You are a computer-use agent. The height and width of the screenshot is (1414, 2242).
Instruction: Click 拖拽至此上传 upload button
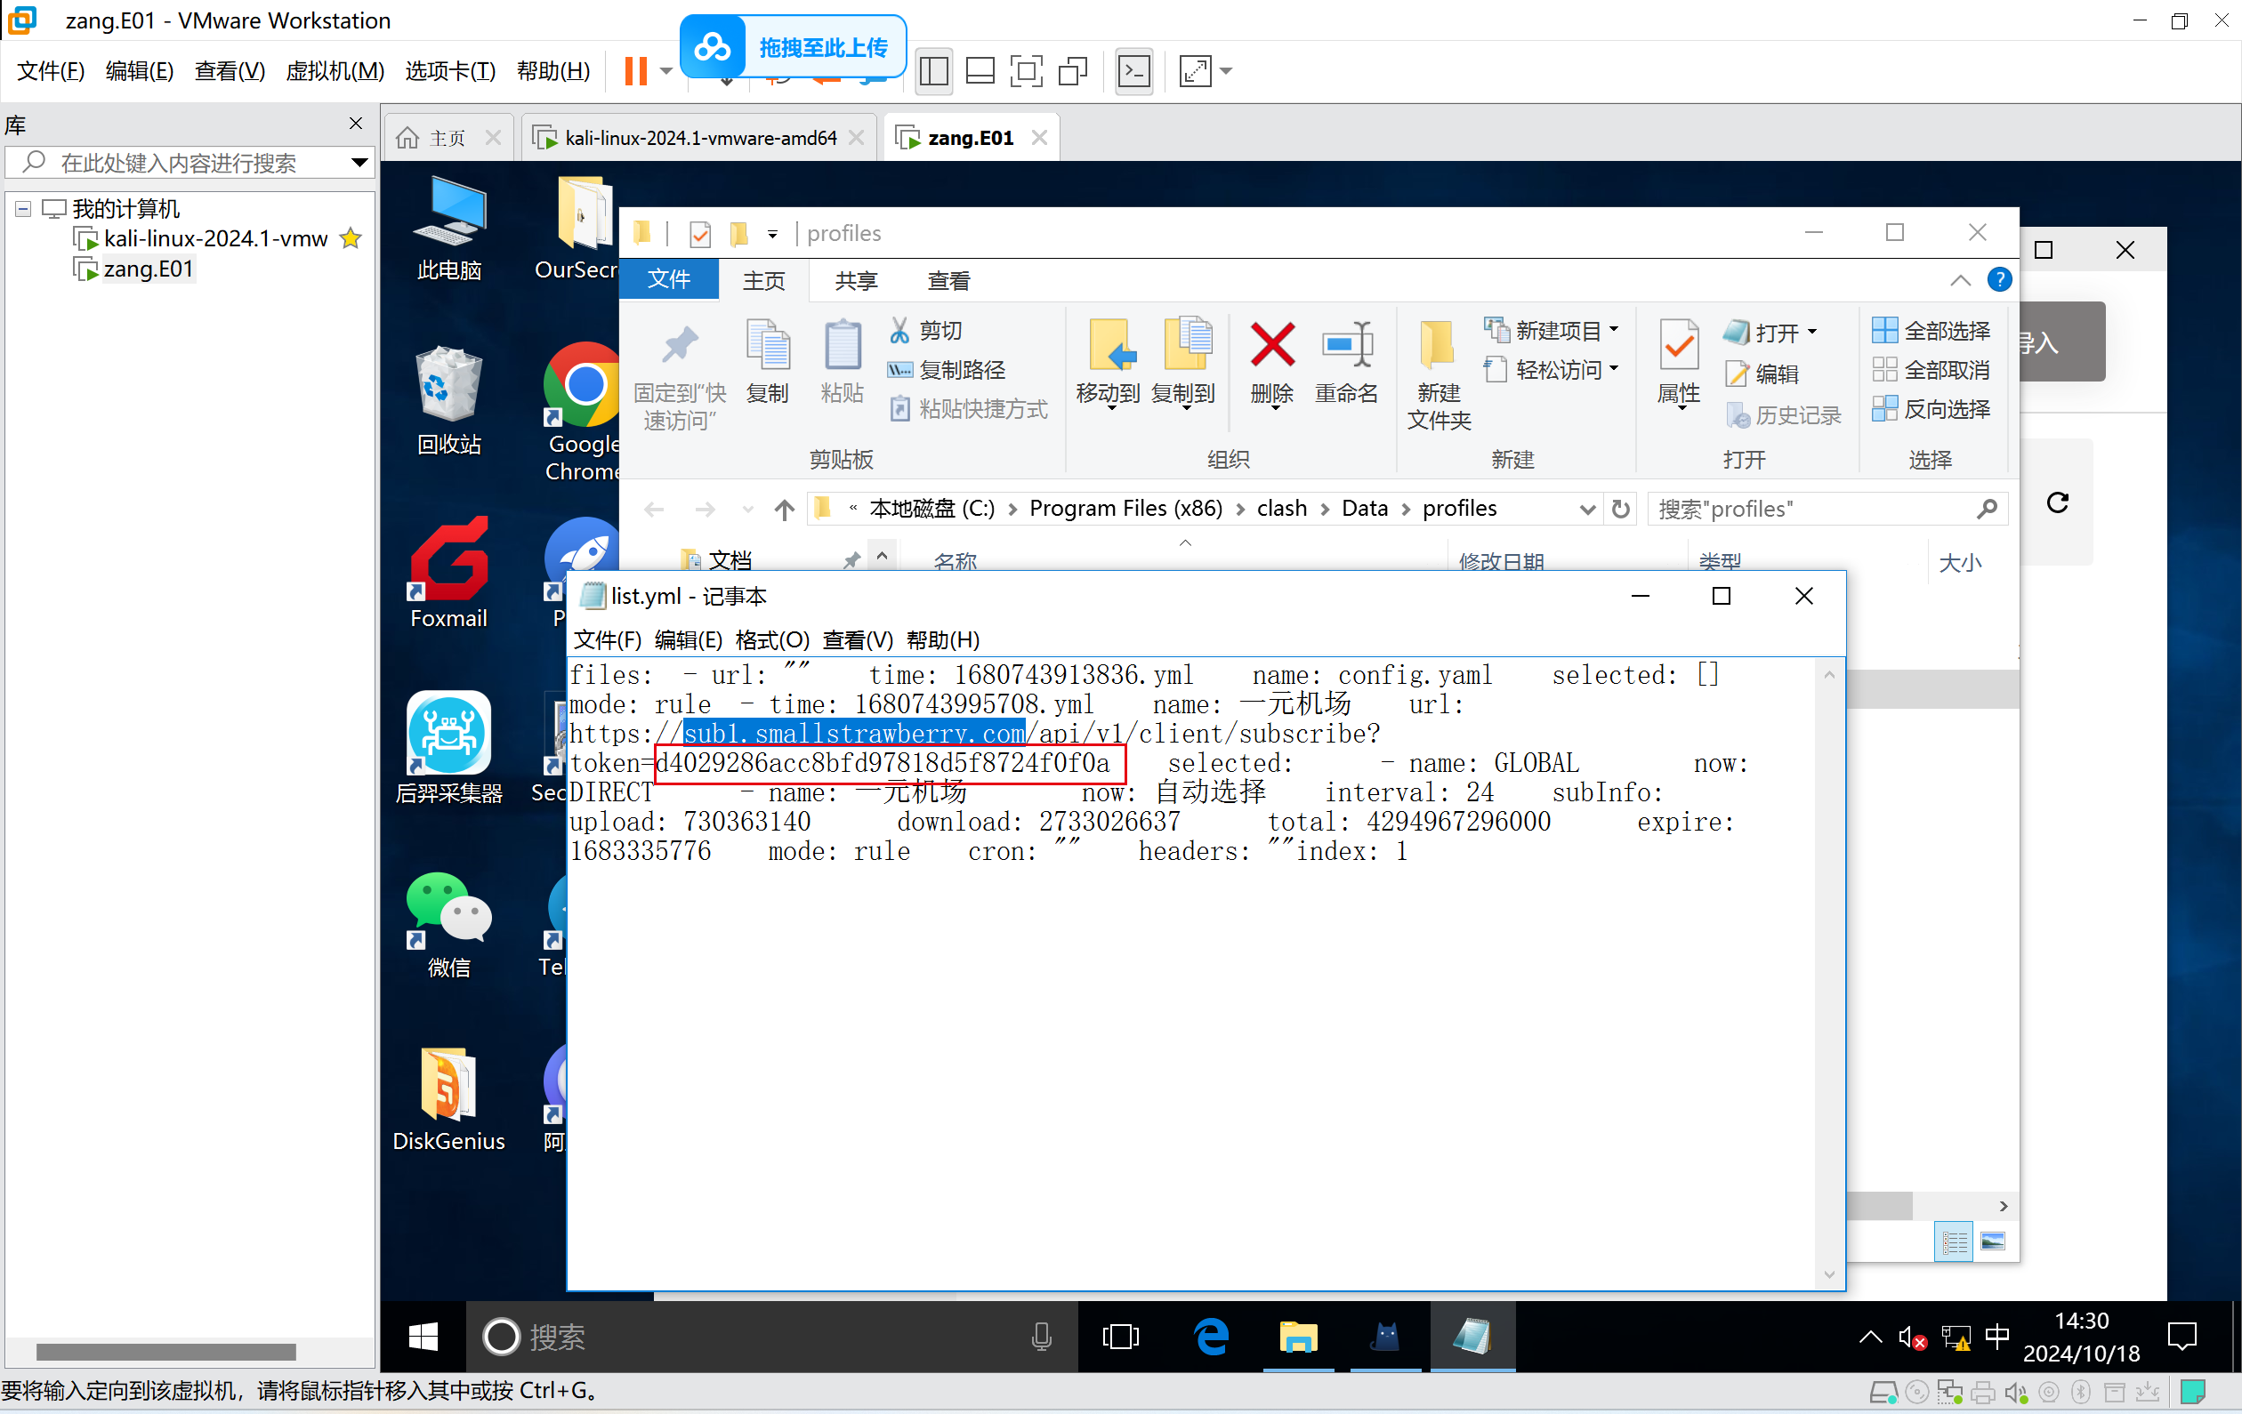coord(794,47)
